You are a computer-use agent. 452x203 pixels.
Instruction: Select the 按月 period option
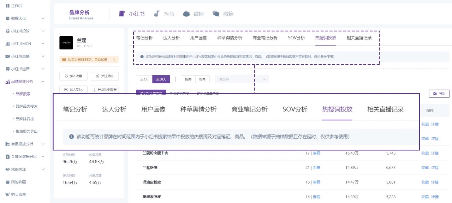(202, 79)
